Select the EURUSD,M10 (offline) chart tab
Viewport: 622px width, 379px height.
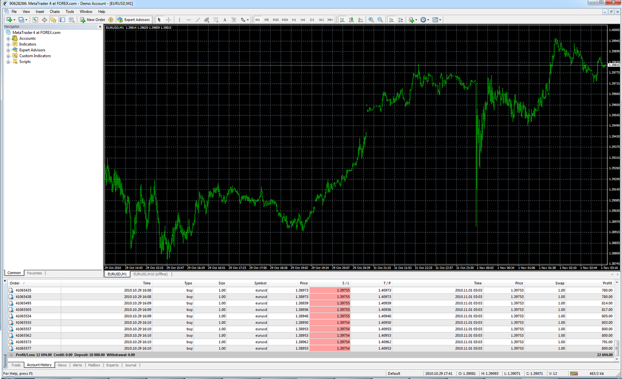tap(150, 274)
